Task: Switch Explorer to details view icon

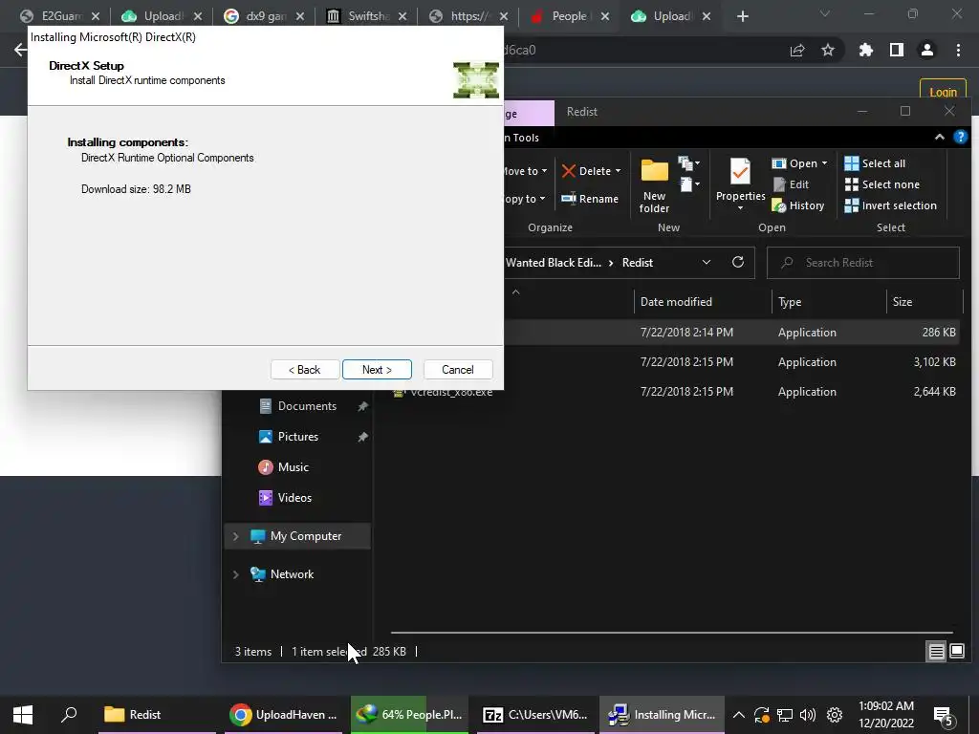Action: coord(936,652)
